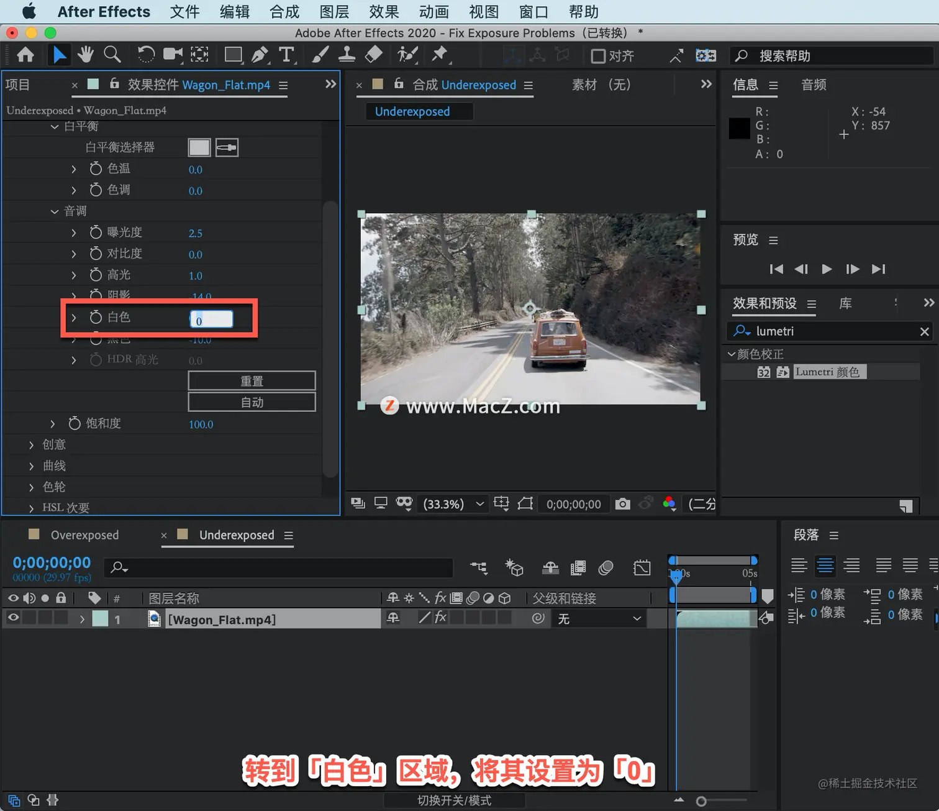Viewport: 939px width, 811px height.
Task: Select the Puppet Pin tool
Action: (440, 55)
